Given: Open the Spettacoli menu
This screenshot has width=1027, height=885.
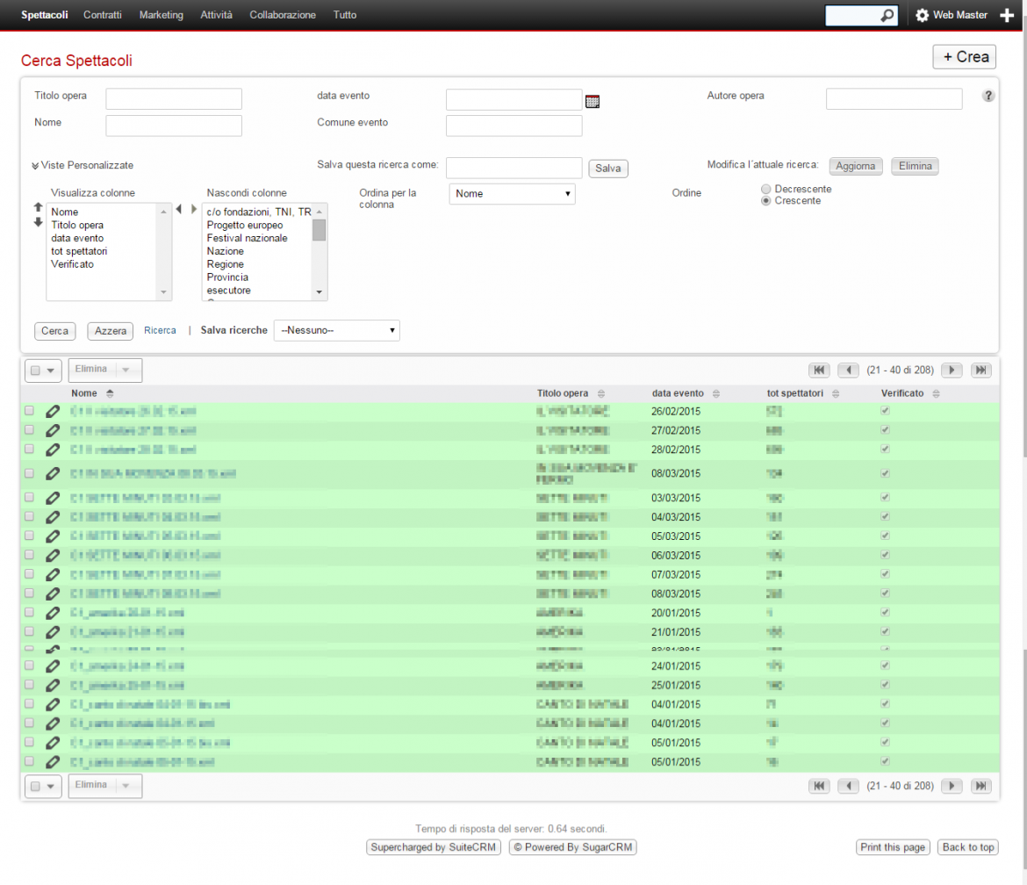Looking at the screenshot, I should (x=45, y=15).
